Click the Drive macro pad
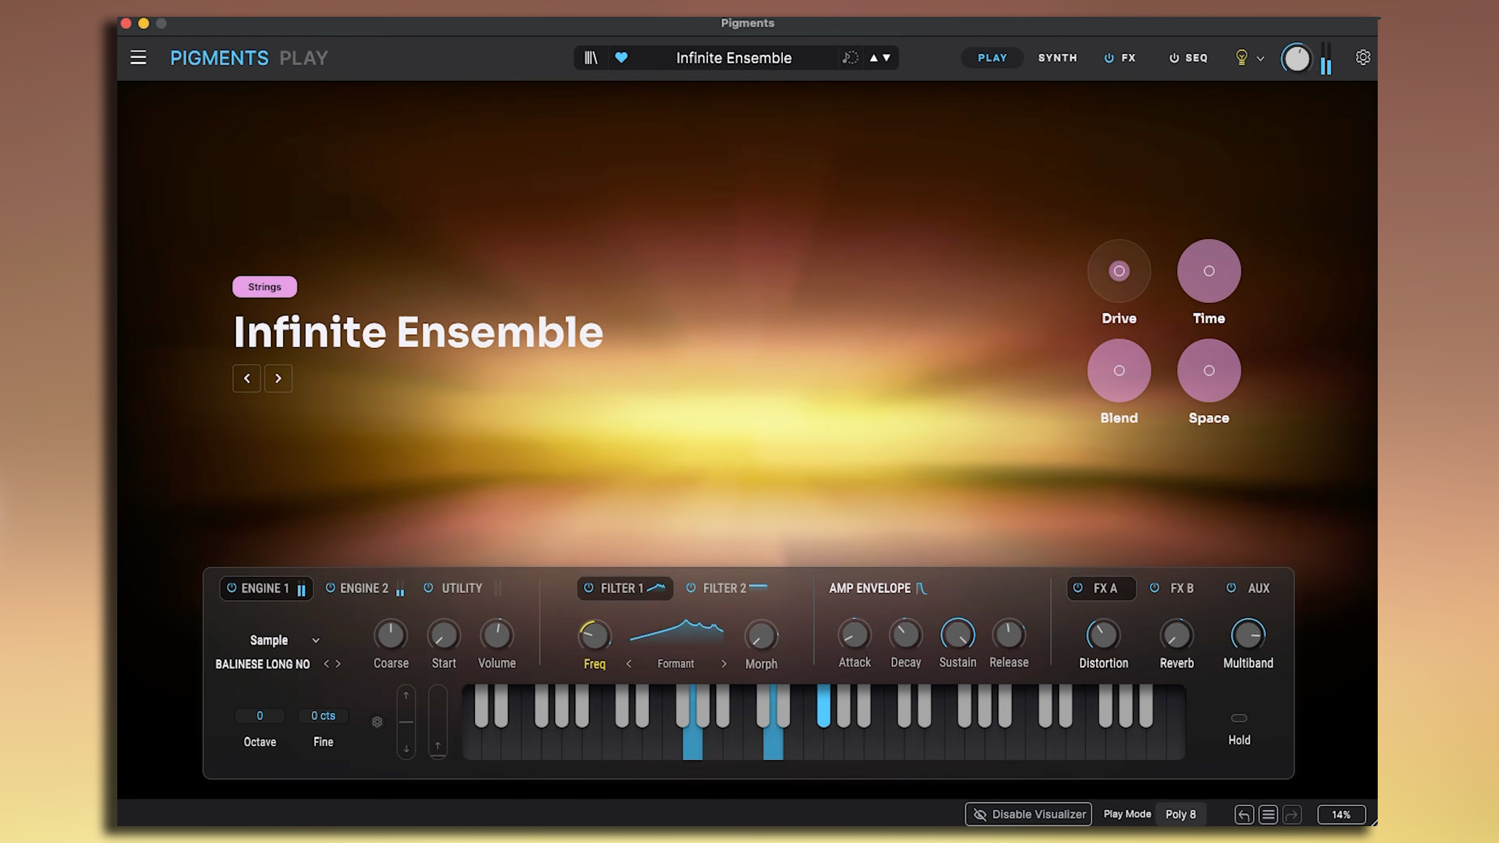Viewport: 1499px width, 843px height. point(1119,271)
